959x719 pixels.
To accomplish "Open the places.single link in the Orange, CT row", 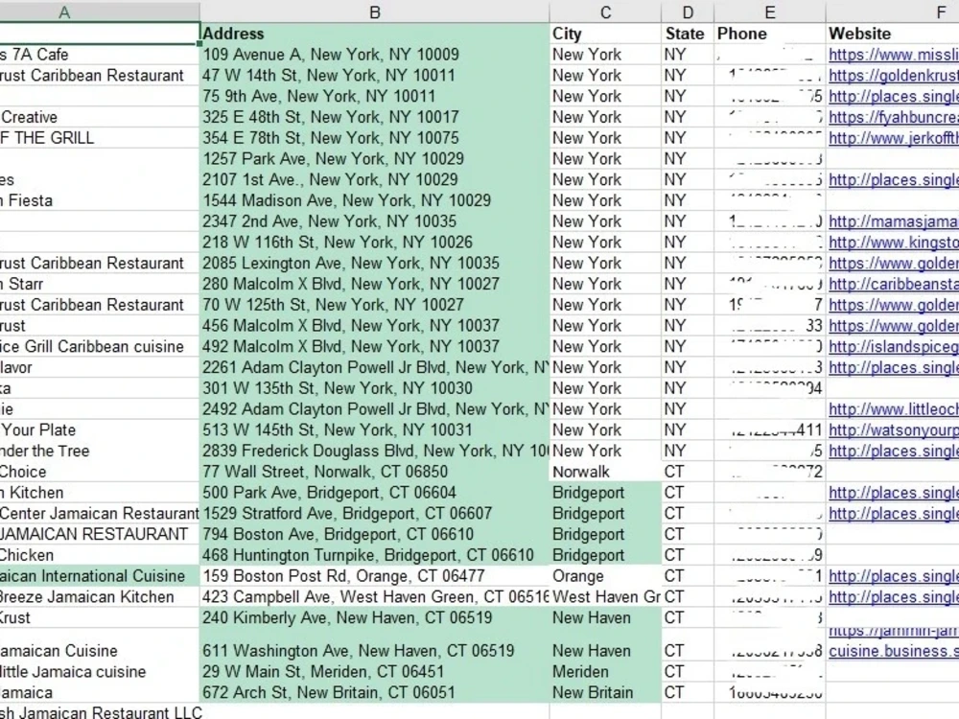I will 894,576.
